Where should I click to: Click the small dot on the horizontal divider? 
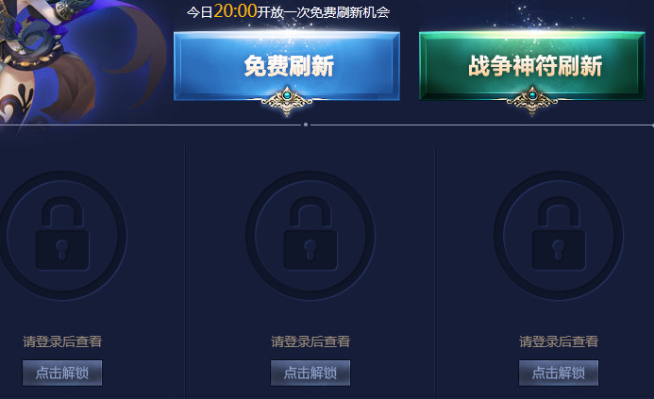point(306,125)
